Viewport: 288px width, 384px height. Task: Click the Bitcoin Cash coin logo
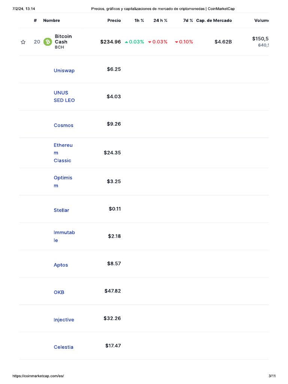[x=48, y=42]
